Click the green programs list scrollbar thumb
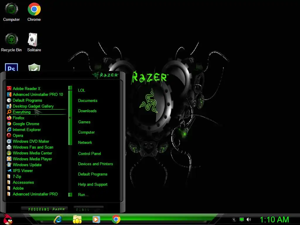Screen dimensions: 300x225 click(70, 117)
